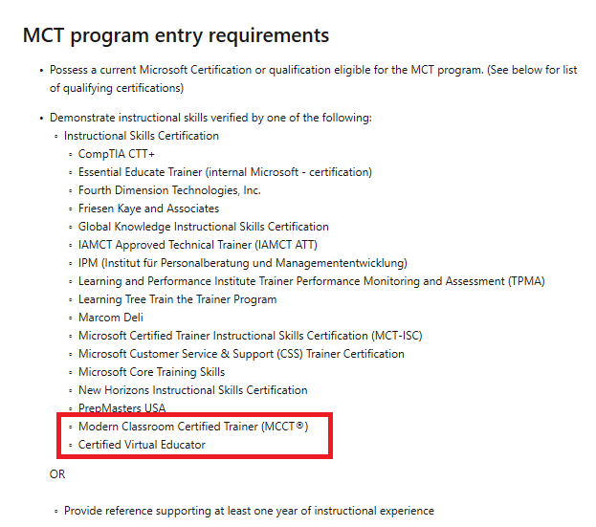Viewport: 596px width, 527px height.
Task: Select the CompTIA CTT+ list item
Action: (x=117, y=154)
